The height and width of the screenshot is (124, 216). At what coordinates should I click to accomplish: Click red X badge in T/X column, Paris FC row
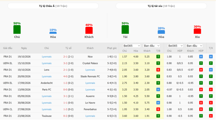click(211, 90)
